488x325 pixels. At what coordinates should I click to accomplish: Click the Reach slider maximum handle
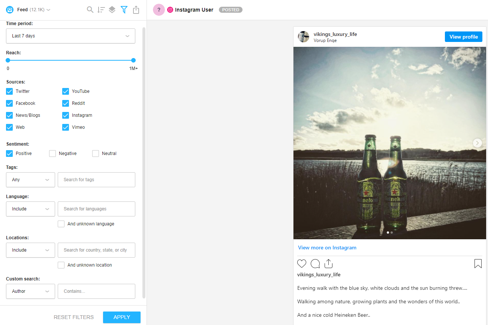click(x=133, y=60)
